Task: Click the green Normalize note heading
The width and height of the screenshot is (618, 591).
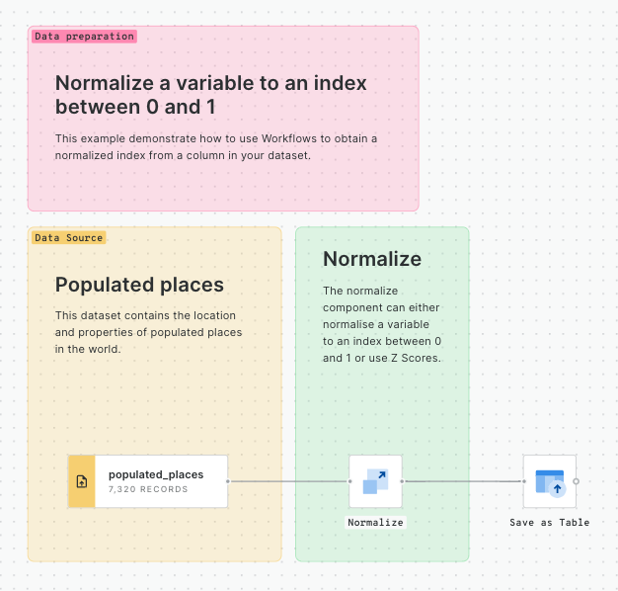Action: click(372, 259)
